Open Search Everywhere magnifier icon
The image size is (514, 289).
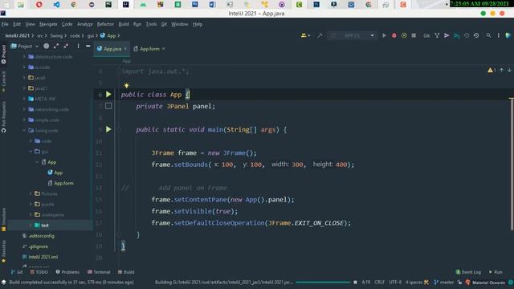pos(488,35)
